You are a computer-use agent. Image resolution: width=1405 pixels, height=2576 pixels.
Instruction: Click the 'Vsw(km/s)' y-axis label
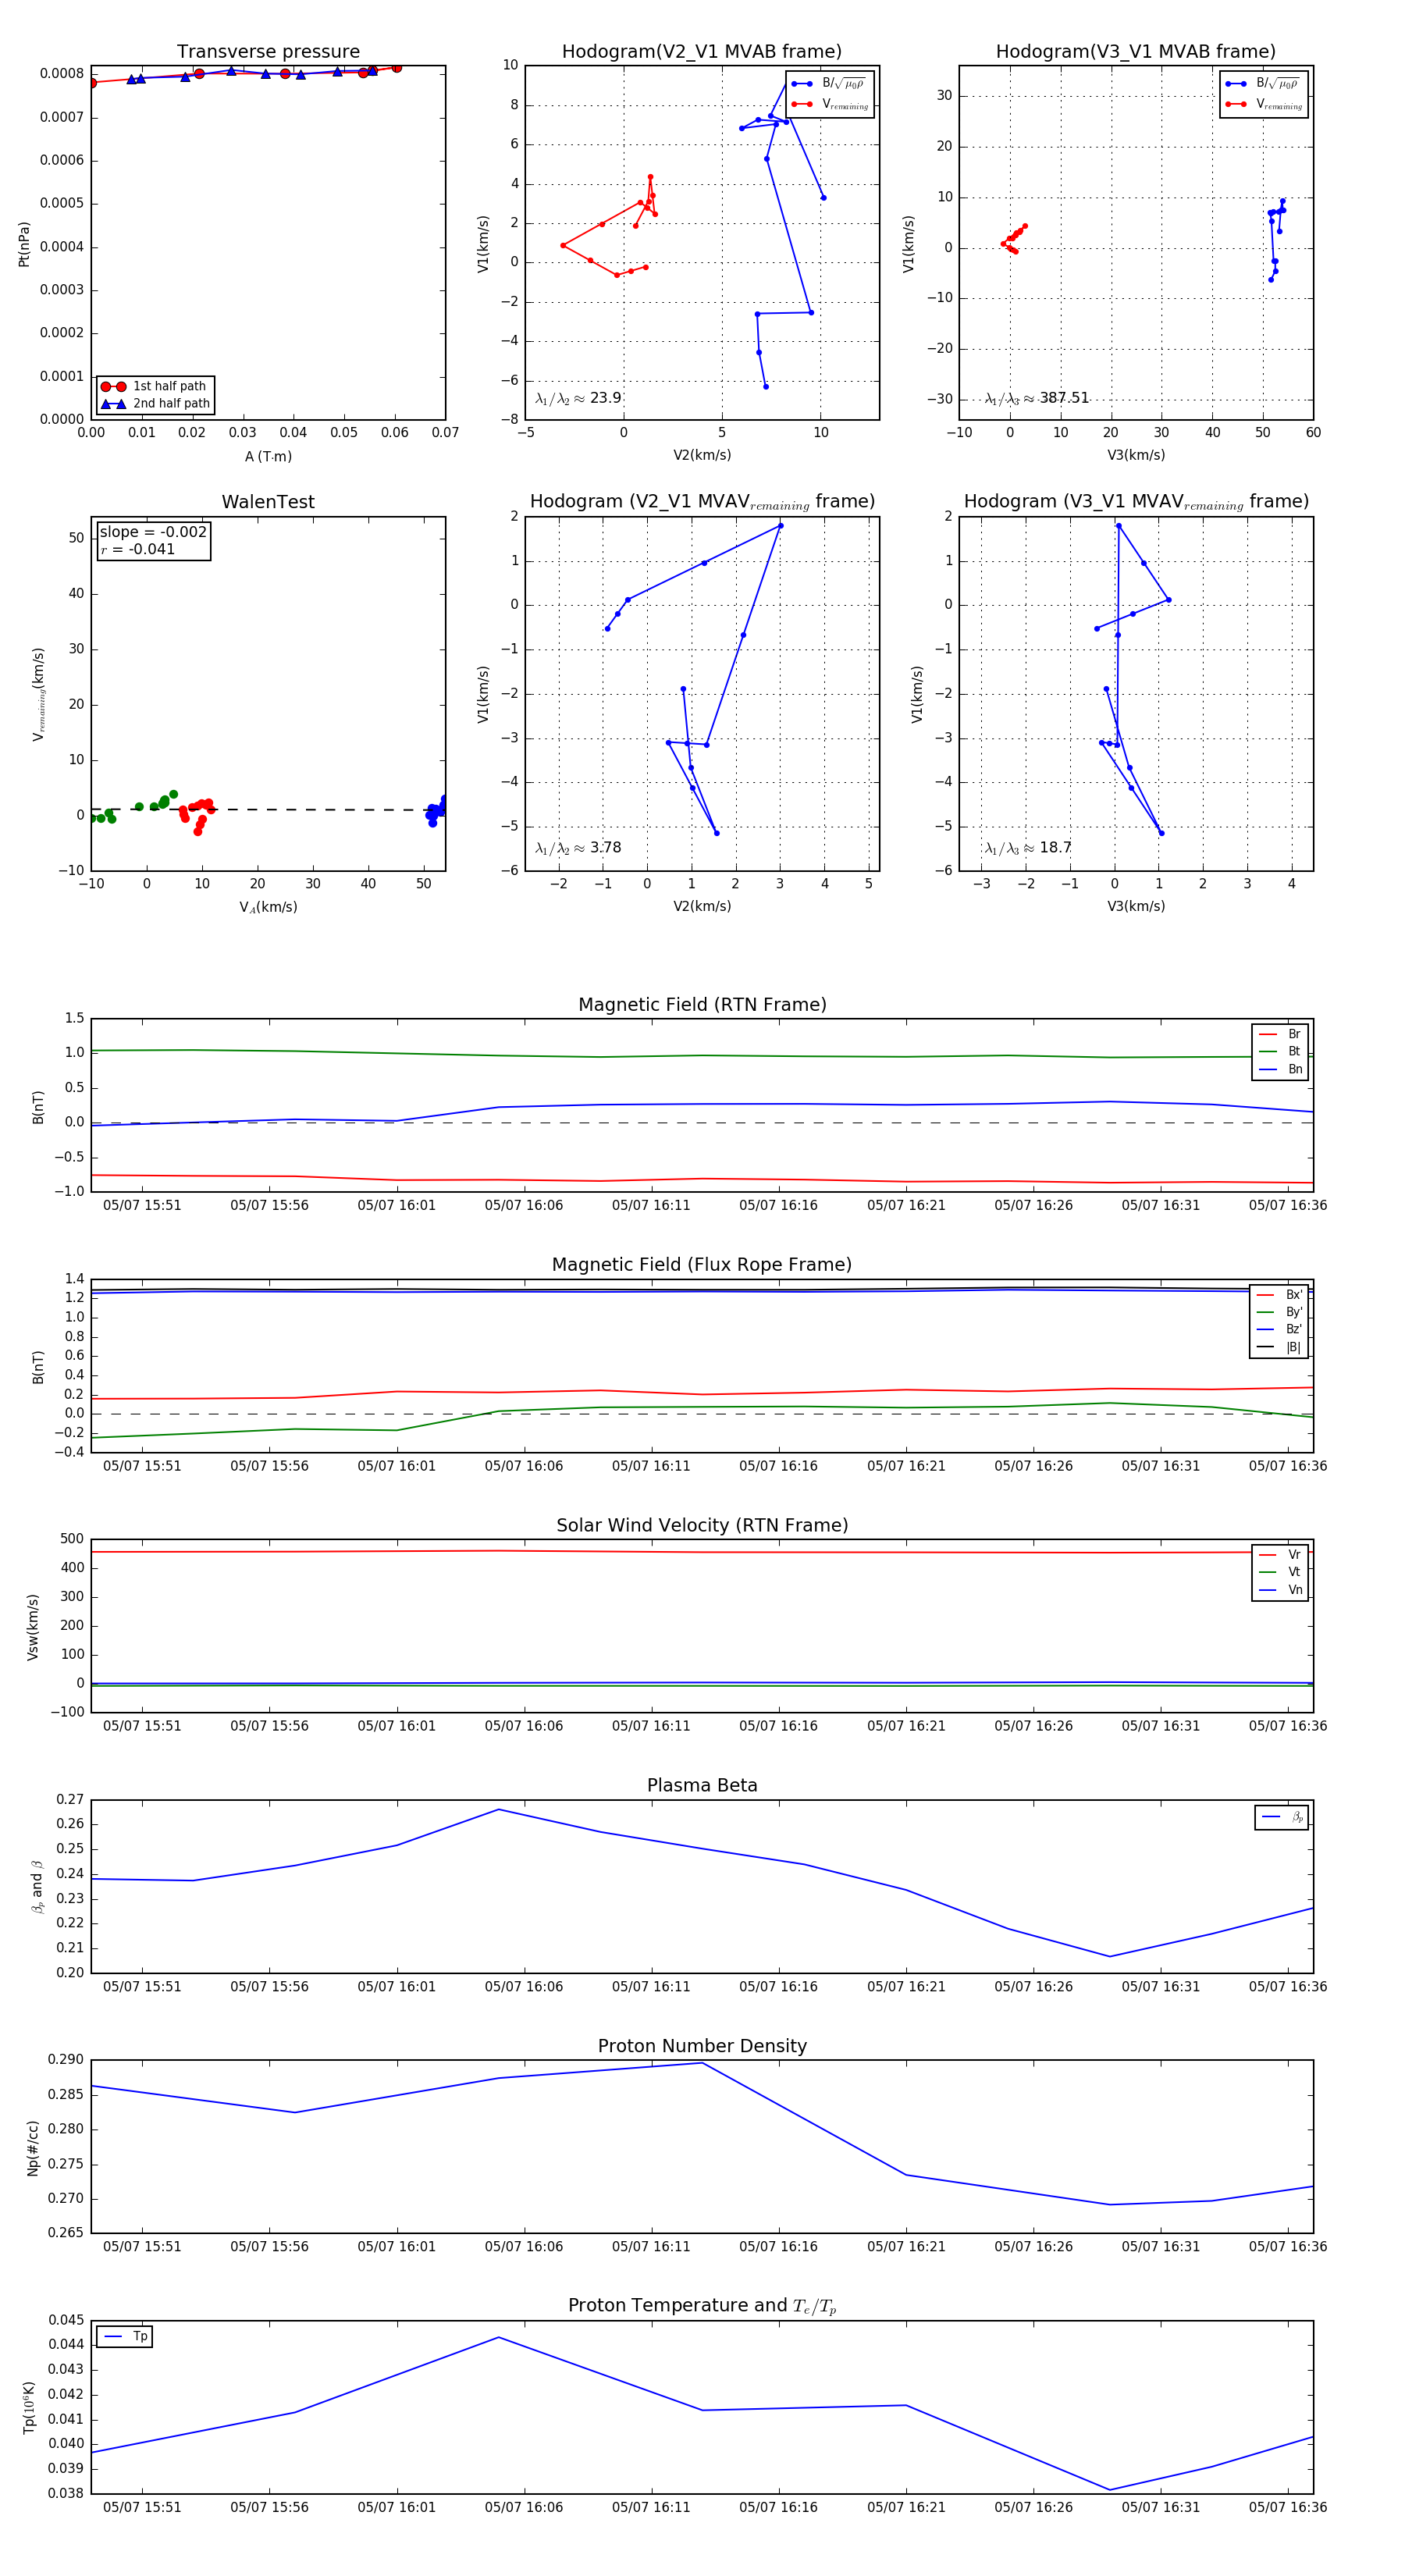coord(32,1627)
